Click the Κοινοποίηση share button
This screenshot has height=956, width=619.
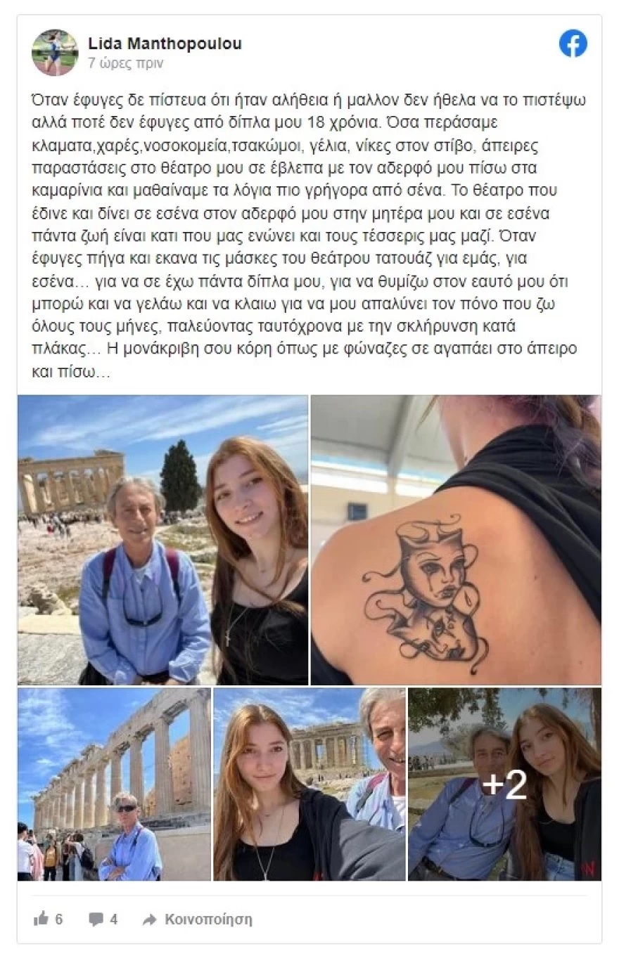click(x=197, y=919)
